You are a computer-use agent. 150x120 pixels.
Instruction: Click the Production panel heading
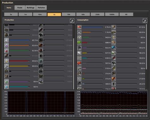(x=9, y=20)
